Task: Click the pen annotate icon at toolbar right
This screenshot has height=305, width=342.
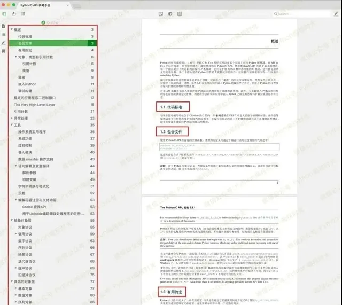Action: click(x=336, y=14)
